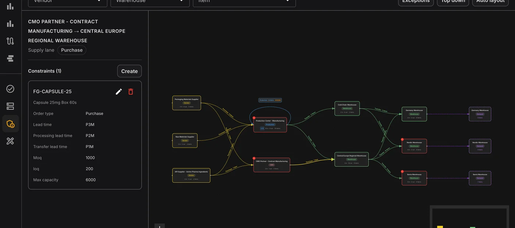Click the CMO tag in CMO Partner node
This screenshot has height=228, width=515.
[272, 165]
